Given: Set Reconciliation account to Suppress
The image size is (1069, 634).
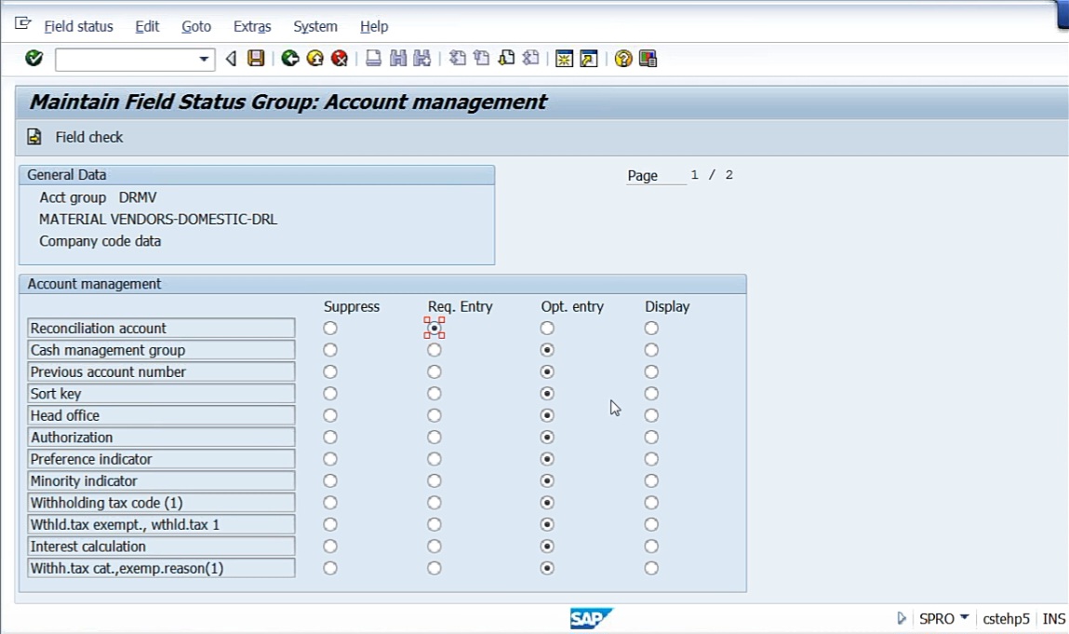Looking at the screenshot, I should click(330, 329).
